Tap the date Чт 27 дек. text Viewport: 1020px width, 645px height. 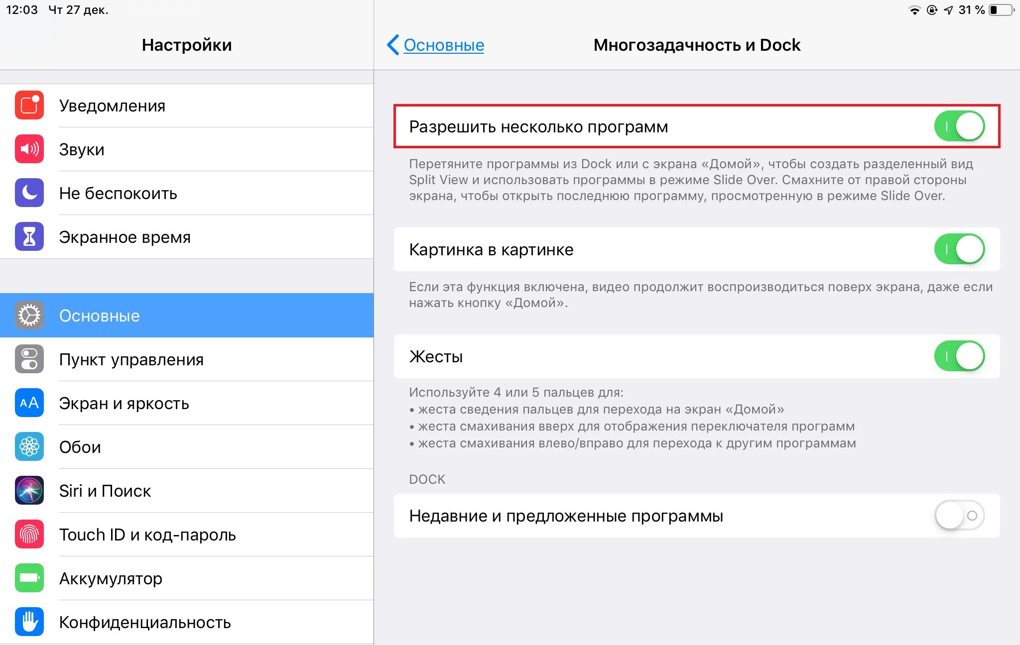point(78,10)
